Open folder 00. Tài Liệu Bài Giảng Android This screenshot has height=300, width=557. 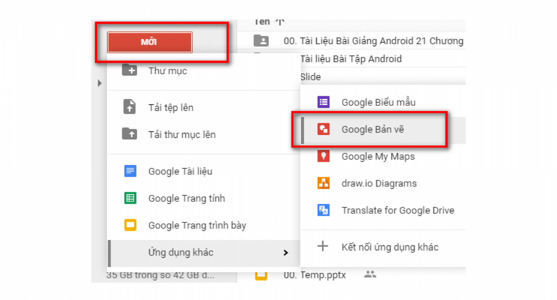[373, 41]
